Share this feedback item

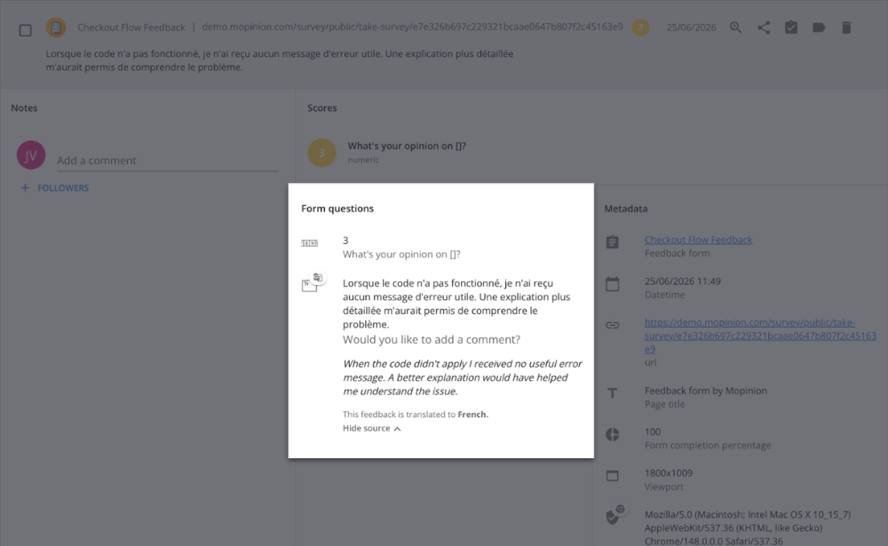(x=764, y=28)
